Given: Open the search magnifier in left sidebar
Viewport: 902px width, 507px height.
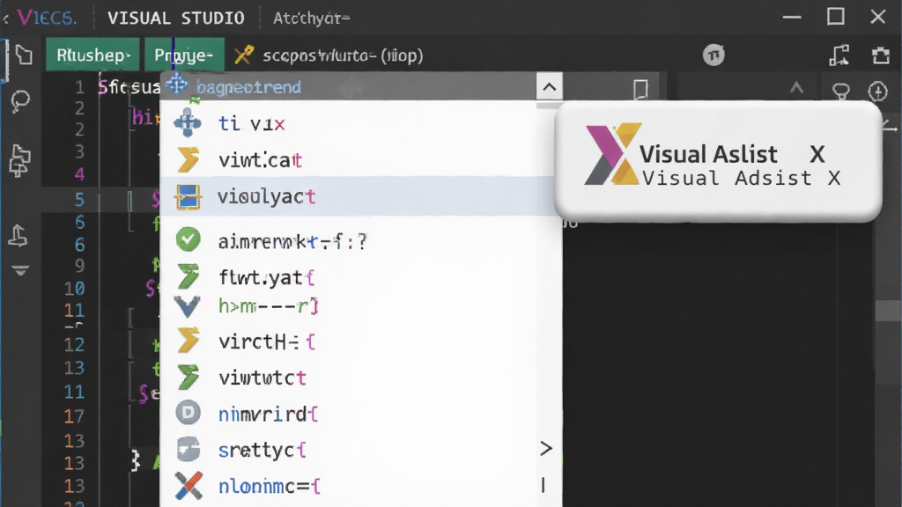Looking at the screenshot, I should click(x=21, y=102).
